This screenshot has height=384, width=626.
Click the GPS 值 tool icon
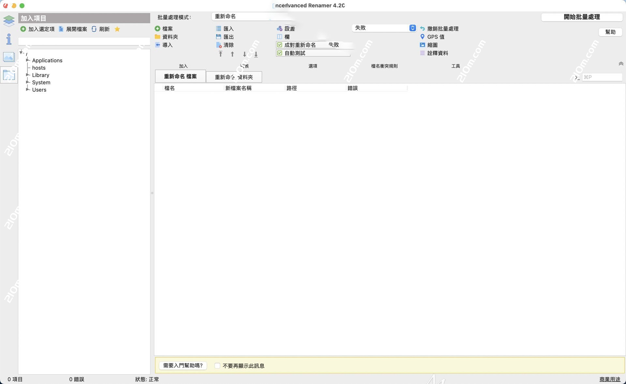(423, 37)
